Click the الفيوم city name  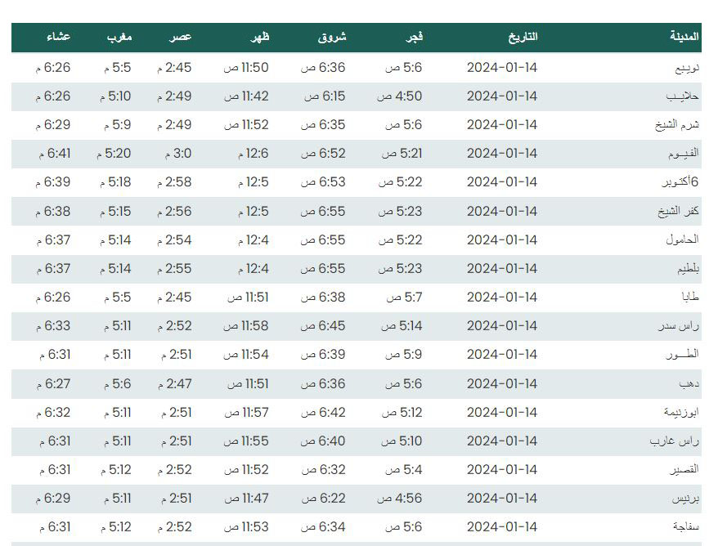point(683,154)
